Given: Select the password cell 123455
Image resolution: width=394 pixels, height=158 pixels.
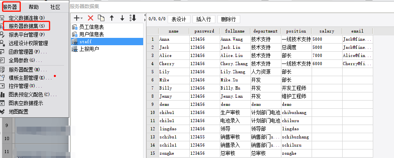Looking at the screenshot, I should [204, 137].
